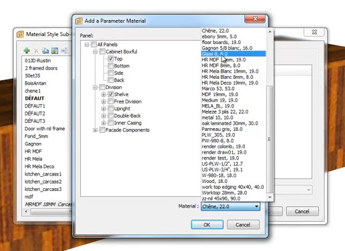Check the Double-Back checkbox
This screenshot has height=251, width=345.
111,115
